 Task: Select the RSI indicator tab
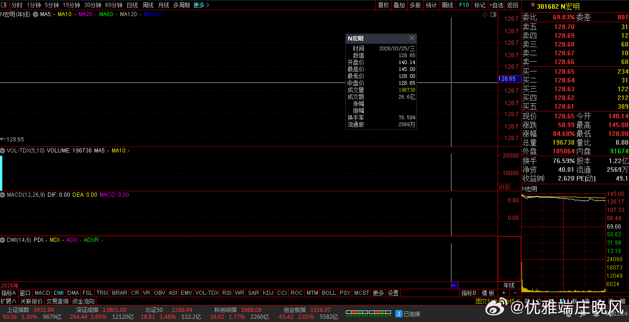[227, 293]
